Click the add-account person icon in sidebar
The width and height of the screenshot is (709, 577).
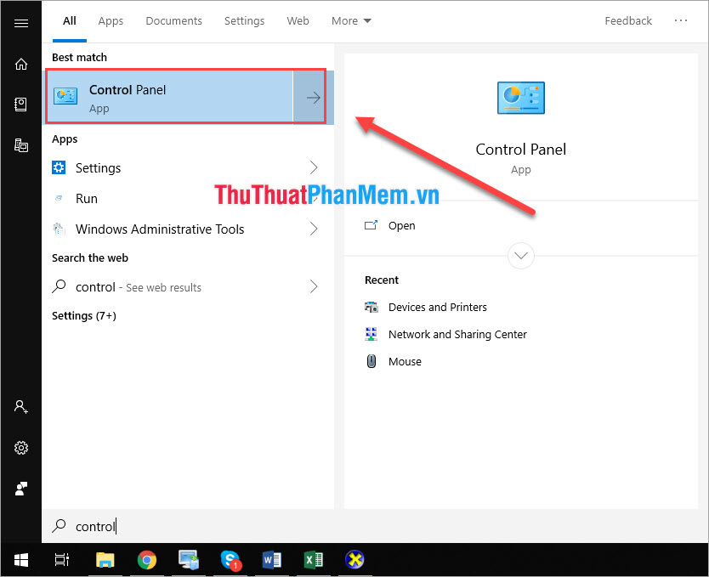coord(21,407)
